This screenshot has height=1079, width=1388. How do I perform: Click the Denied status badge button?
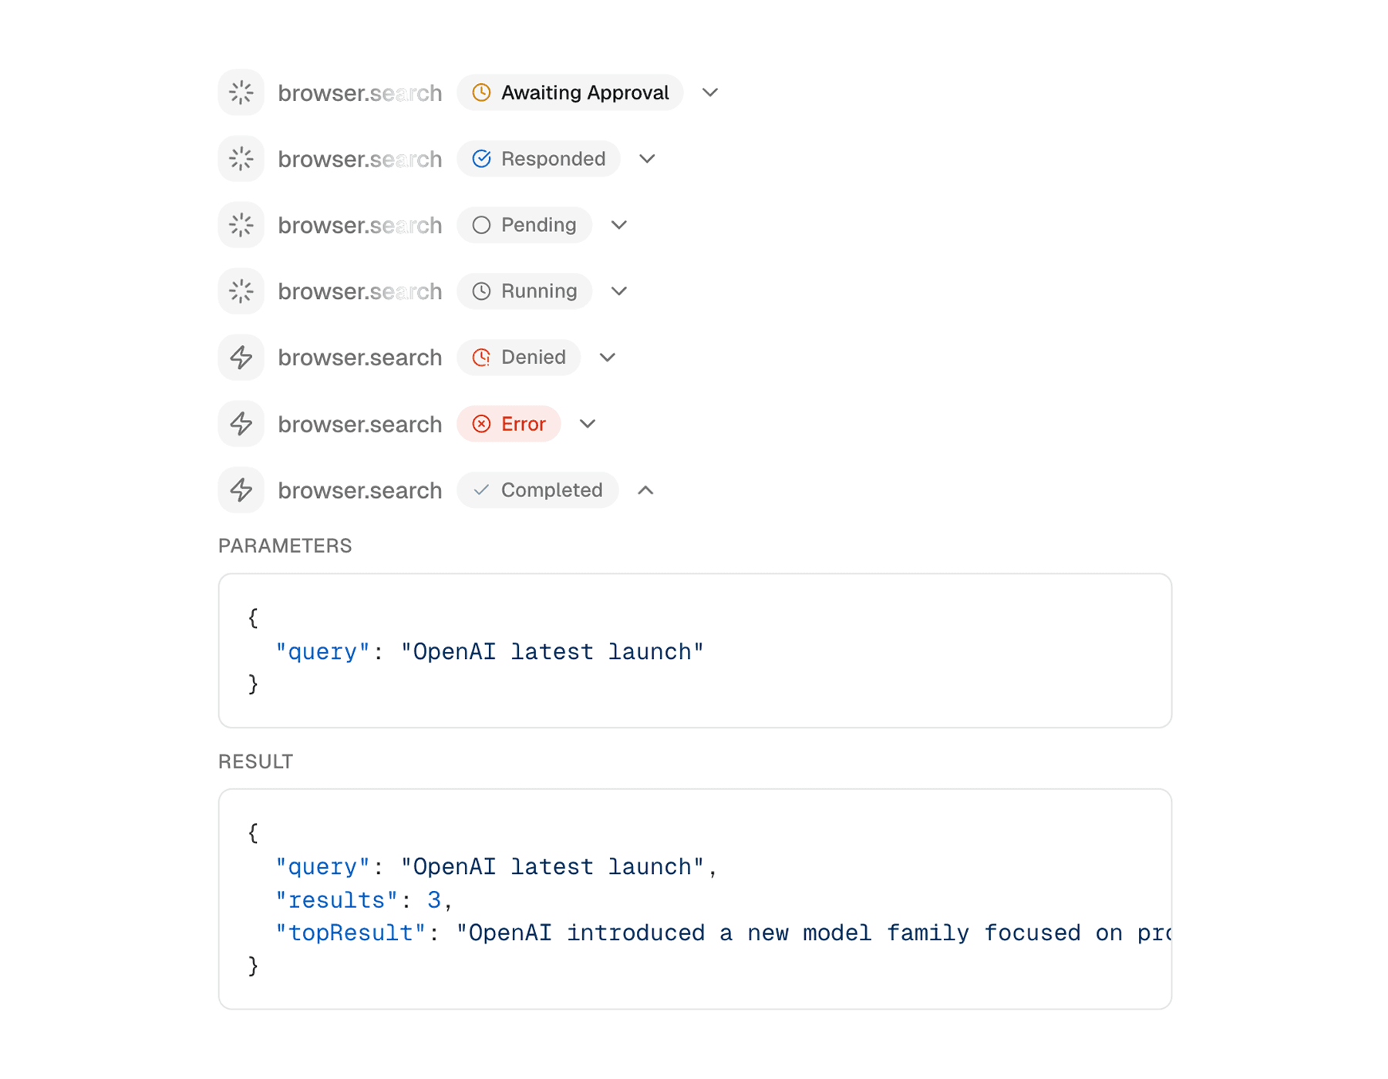pos(518,357)
